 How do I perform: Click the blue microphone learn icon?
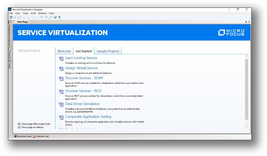[x=60, y=17]
